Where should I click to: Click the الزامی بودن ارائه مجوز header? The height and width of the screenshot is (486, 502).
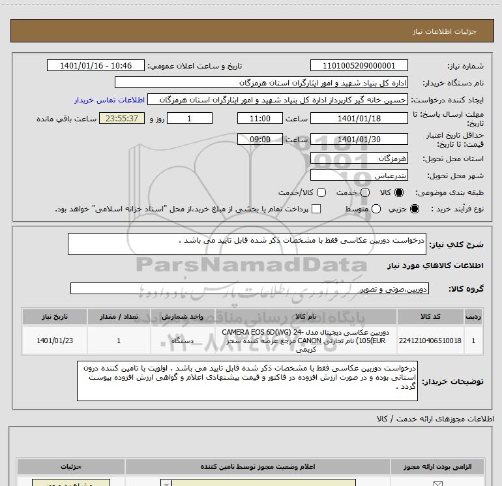pos(437,466)
